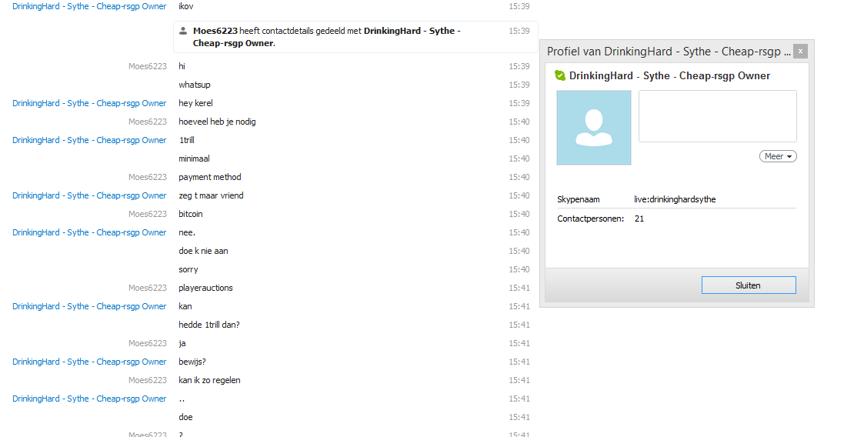Click the empty mood text box in profile

[717, 116]
